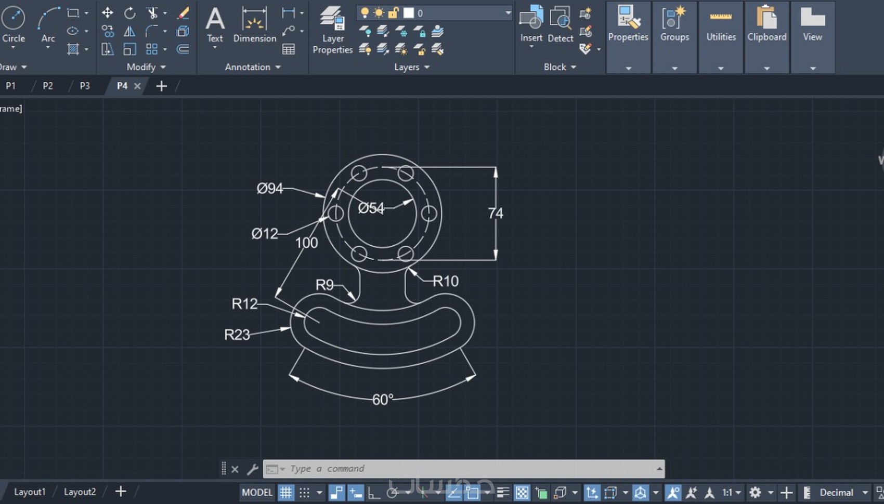The image size is (884, 504).
Task: Toggle Ortho mode in status bar
Action: pos(374,492)
